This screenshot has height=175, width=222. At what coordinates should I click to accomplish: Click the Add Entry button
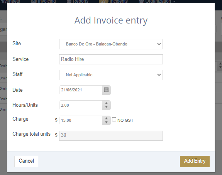click(195, 161)
